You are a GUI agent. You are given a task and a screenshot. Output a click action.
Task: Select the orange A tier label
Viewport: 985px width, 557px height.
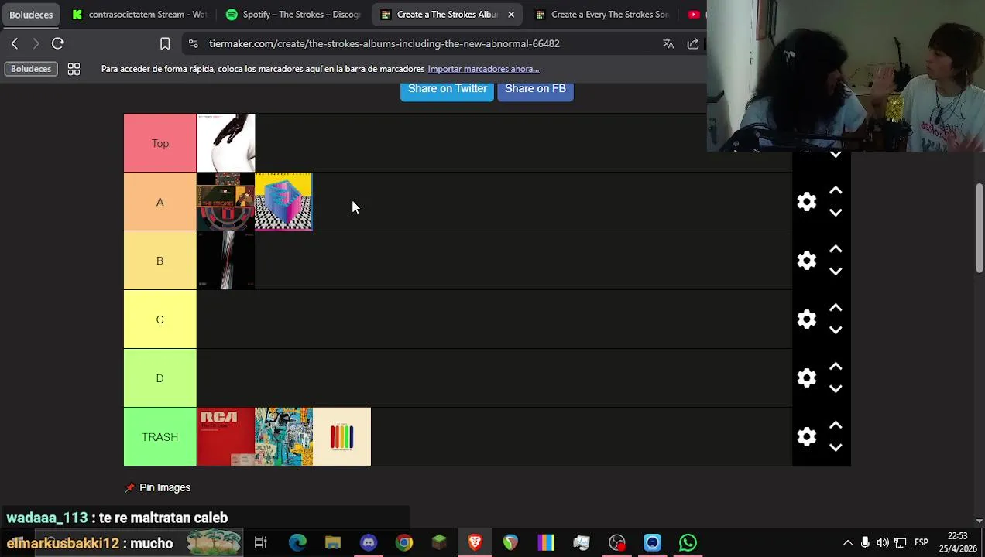pyautogui.click(x=160, y=202)
